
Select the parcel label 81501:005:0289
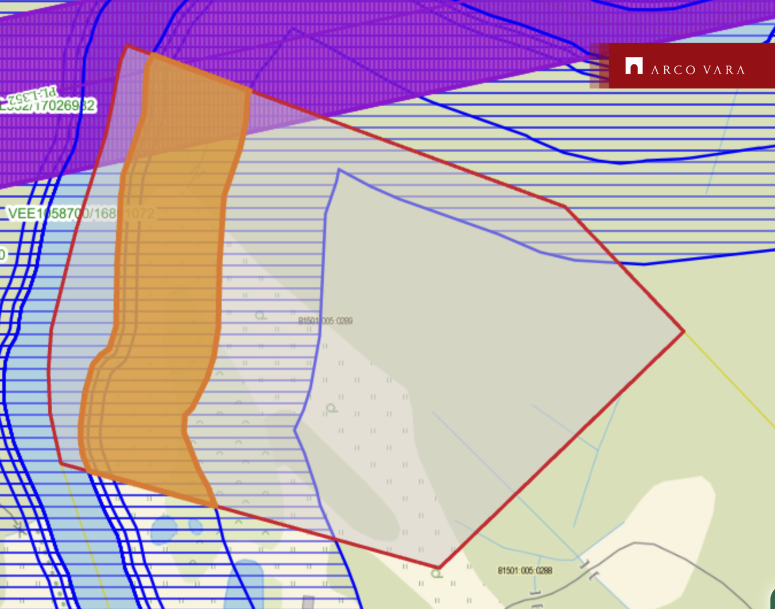325,321
